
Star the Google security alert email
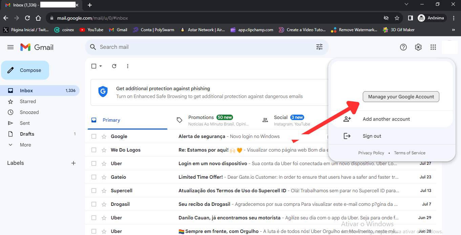104,136
